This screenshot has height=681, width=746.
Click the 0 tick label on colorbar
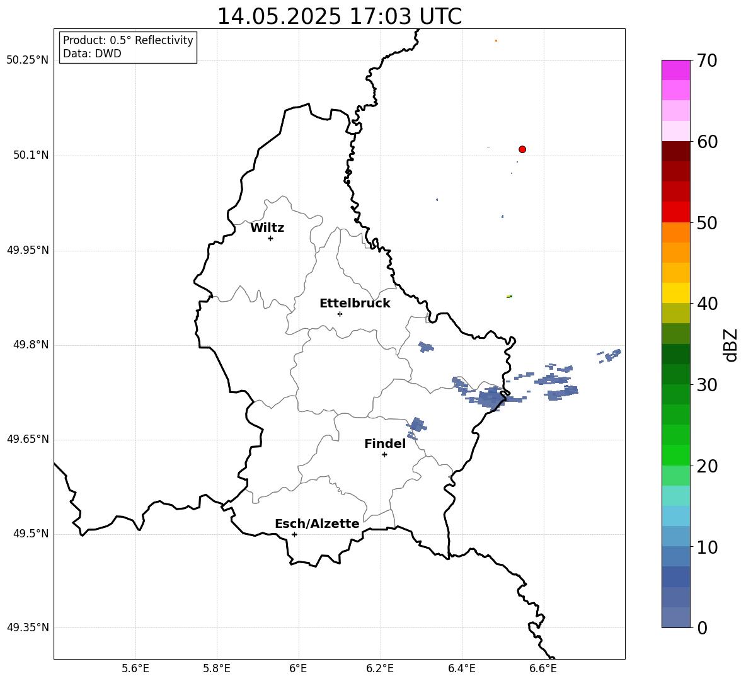click(x=702, y=627)
